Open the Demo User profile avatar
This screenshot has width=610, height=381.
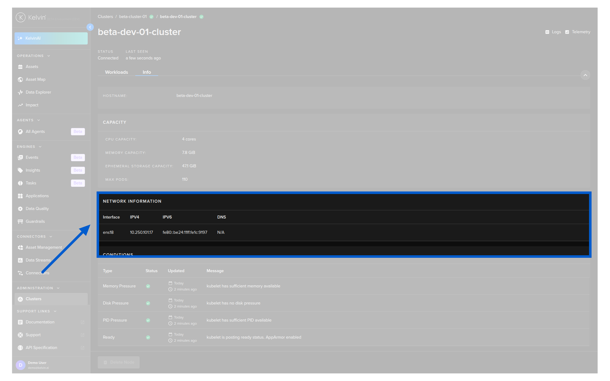click(21, 365)
